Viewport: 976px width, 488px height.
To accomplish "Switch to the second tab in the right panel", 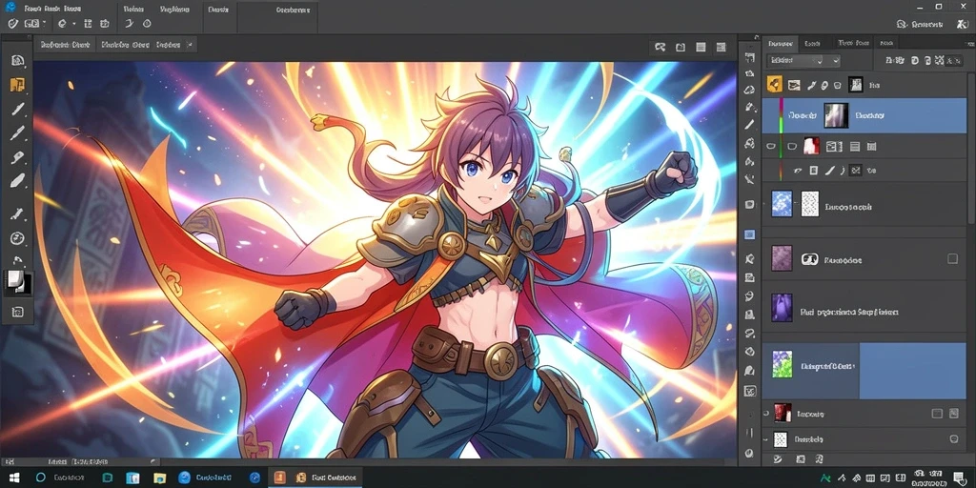I will click(812, 44).
